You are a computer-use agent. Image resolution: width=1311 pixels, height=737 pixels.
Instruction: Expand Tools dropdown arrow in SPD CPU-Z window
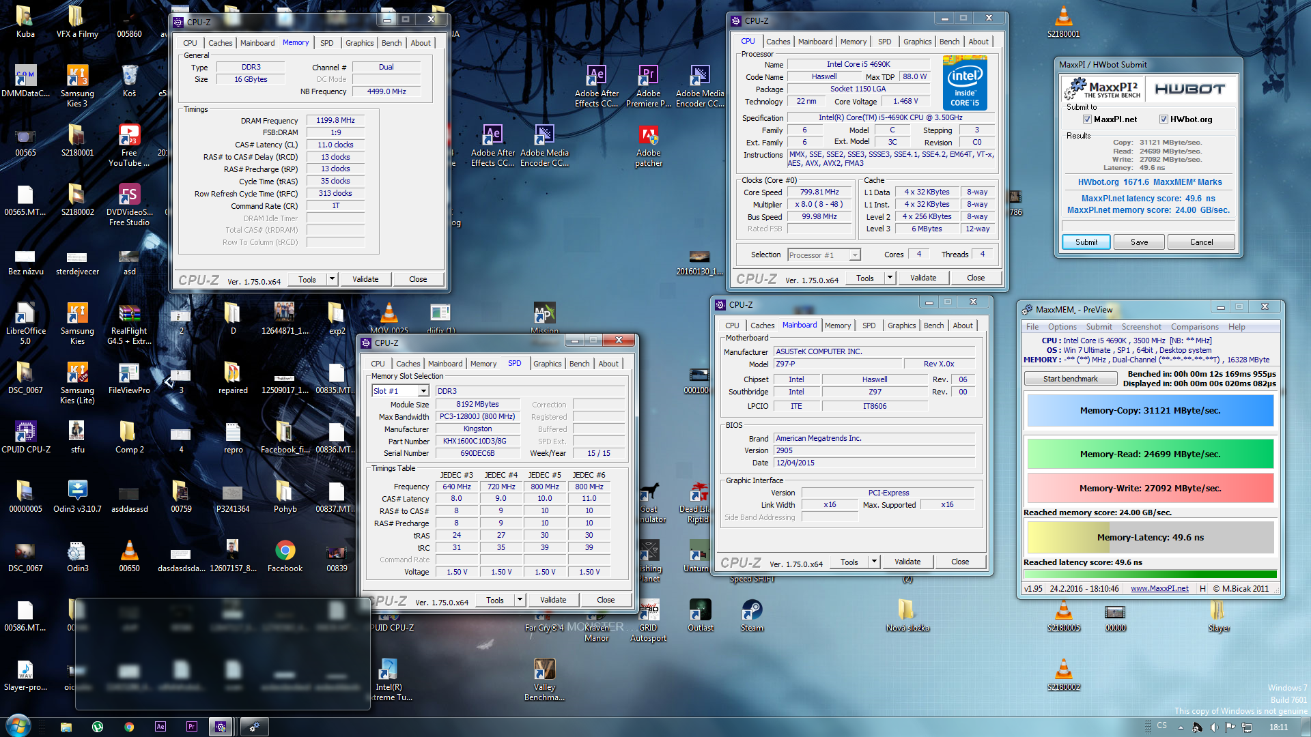coord(520,600)
